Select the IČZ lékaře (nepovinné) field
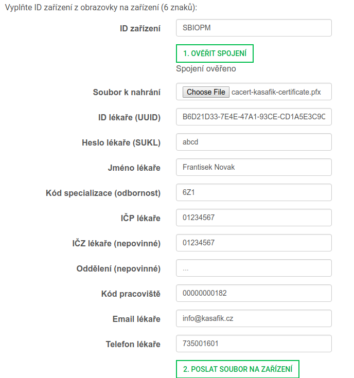Viewport: 354px width, 378px height. [x=254, y=243]
